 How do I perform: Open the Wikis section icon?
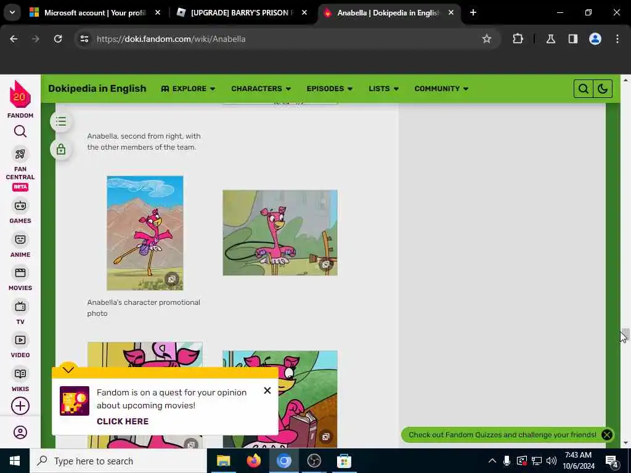point(20,374)
